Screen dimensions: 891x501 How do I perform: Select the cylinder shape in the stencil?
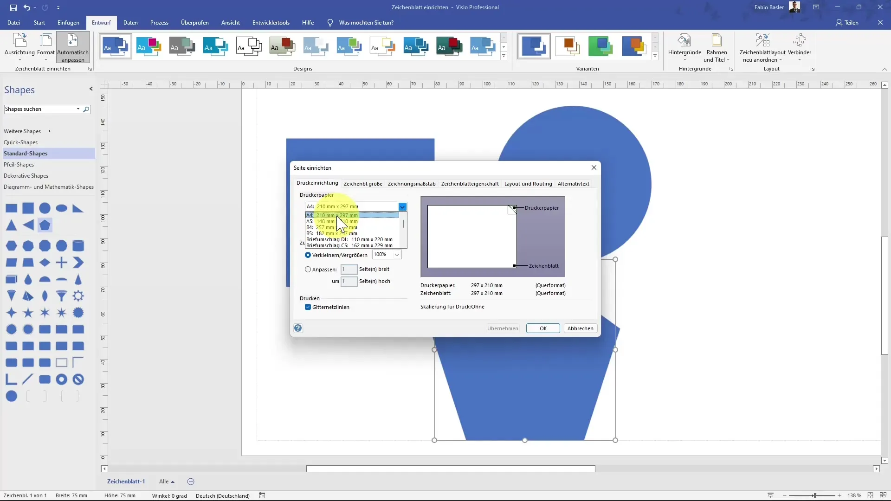pos(78,245)
